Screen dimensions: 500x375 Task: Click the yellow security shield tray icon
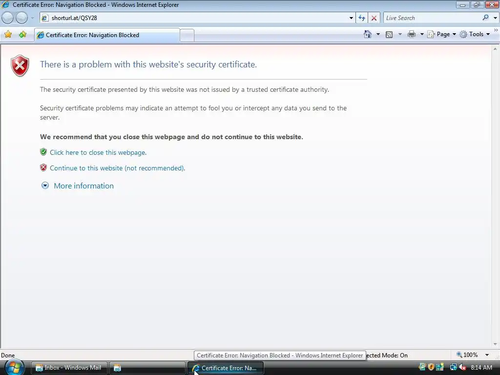431,367
